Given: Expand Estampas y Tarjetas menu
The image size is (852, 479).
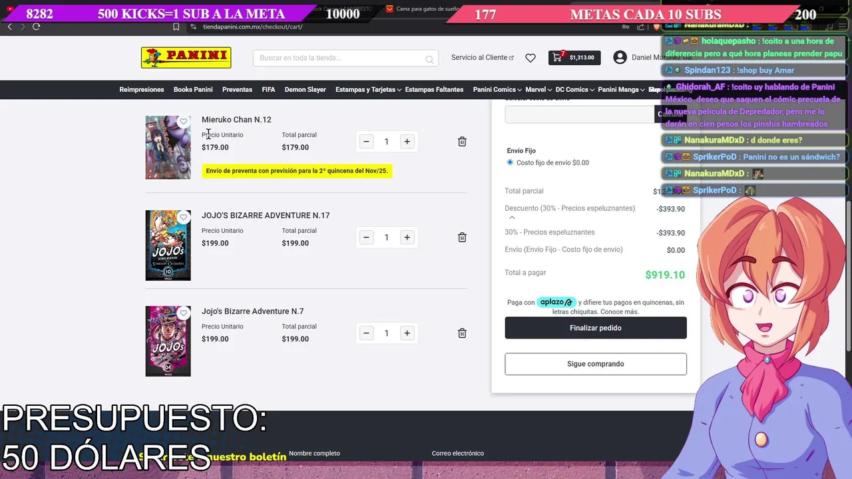Looking at the screenshot, I should point(368,89).
